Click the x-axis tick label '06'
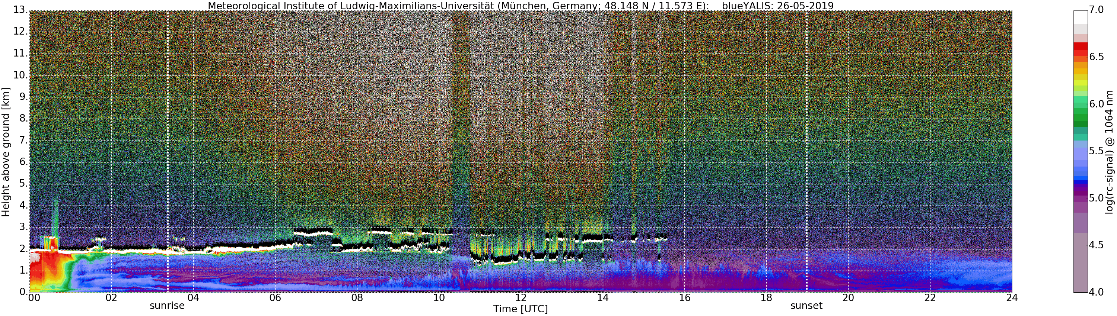Viewport: 1117px width, 316px height. [x=275, y=298]
